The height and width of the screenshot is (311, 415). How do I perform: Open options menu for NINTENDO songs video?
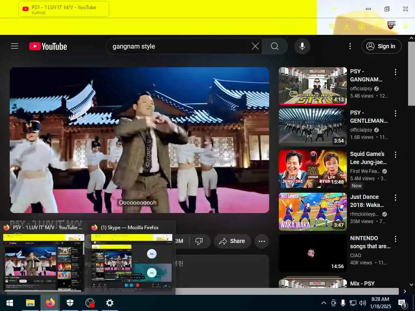tap(396, 239)
